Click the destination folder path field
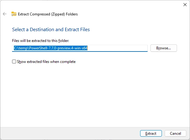Viewport: 190px width, 140px height. (x=80, y=48)
